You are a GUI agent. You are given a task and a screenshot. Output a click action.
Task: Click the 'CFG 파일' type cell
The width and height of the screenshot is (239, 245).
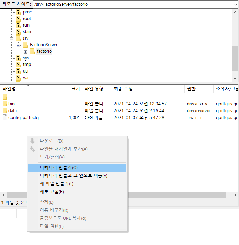(x=94, y=118)
